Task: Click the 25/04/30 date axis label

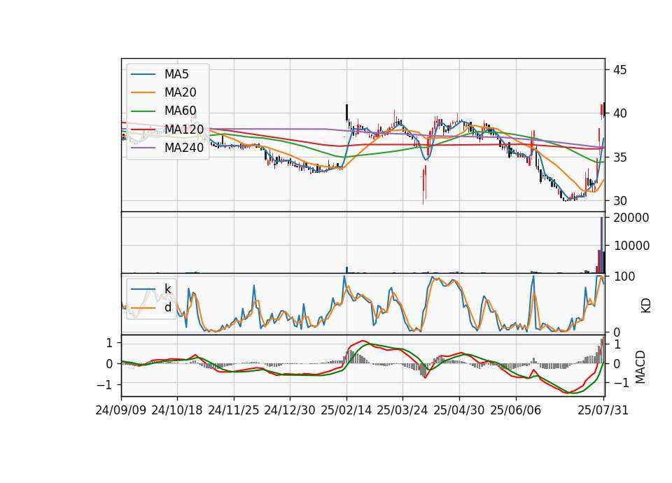Action: 459,410
